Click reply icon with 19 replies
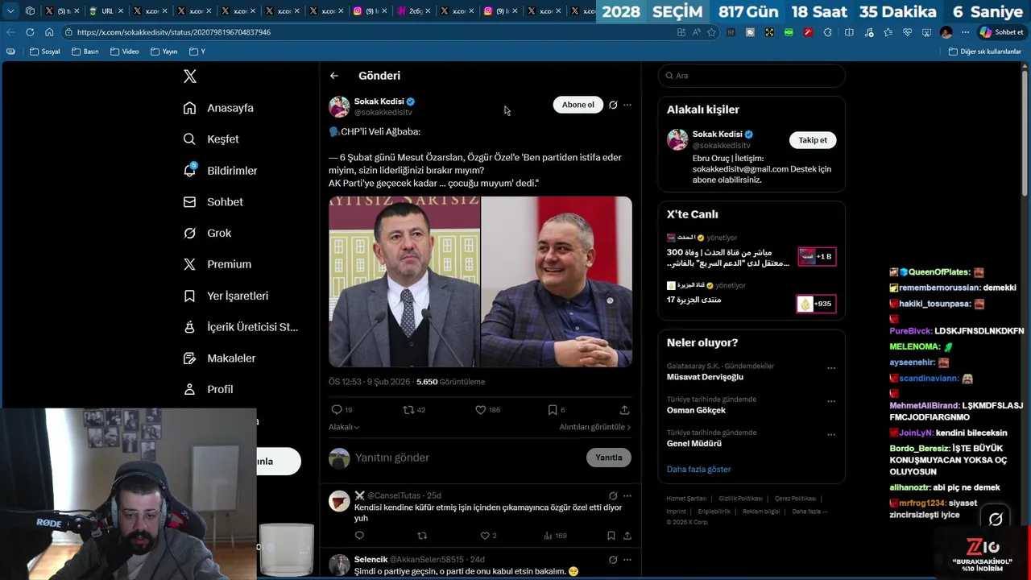 (x=342, y=410)
